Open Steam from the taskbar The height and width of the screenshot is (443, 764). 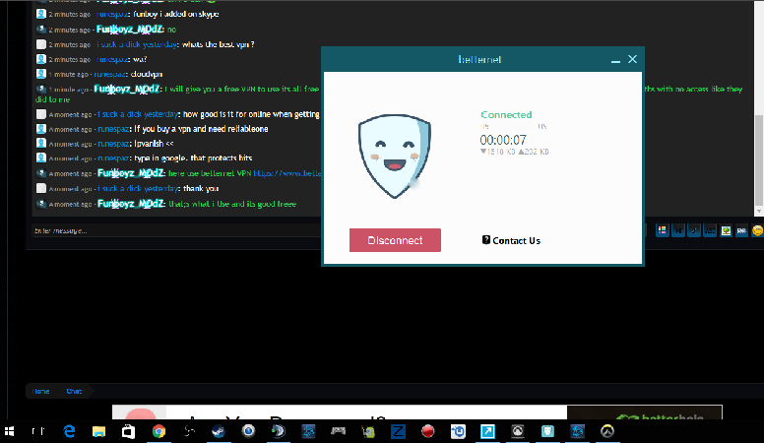click(x=219, y=431)
